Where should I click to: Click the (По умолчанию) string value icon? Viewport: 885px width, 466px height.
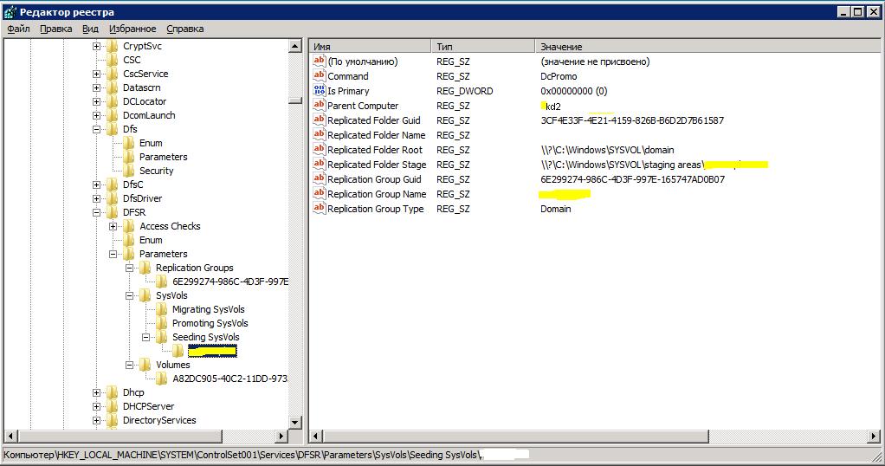pyautogui.click(x=320, y=61)
